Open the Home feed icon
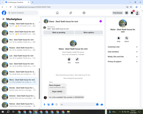The width and height of the screenshot is (143, 114). click(57, 13)
